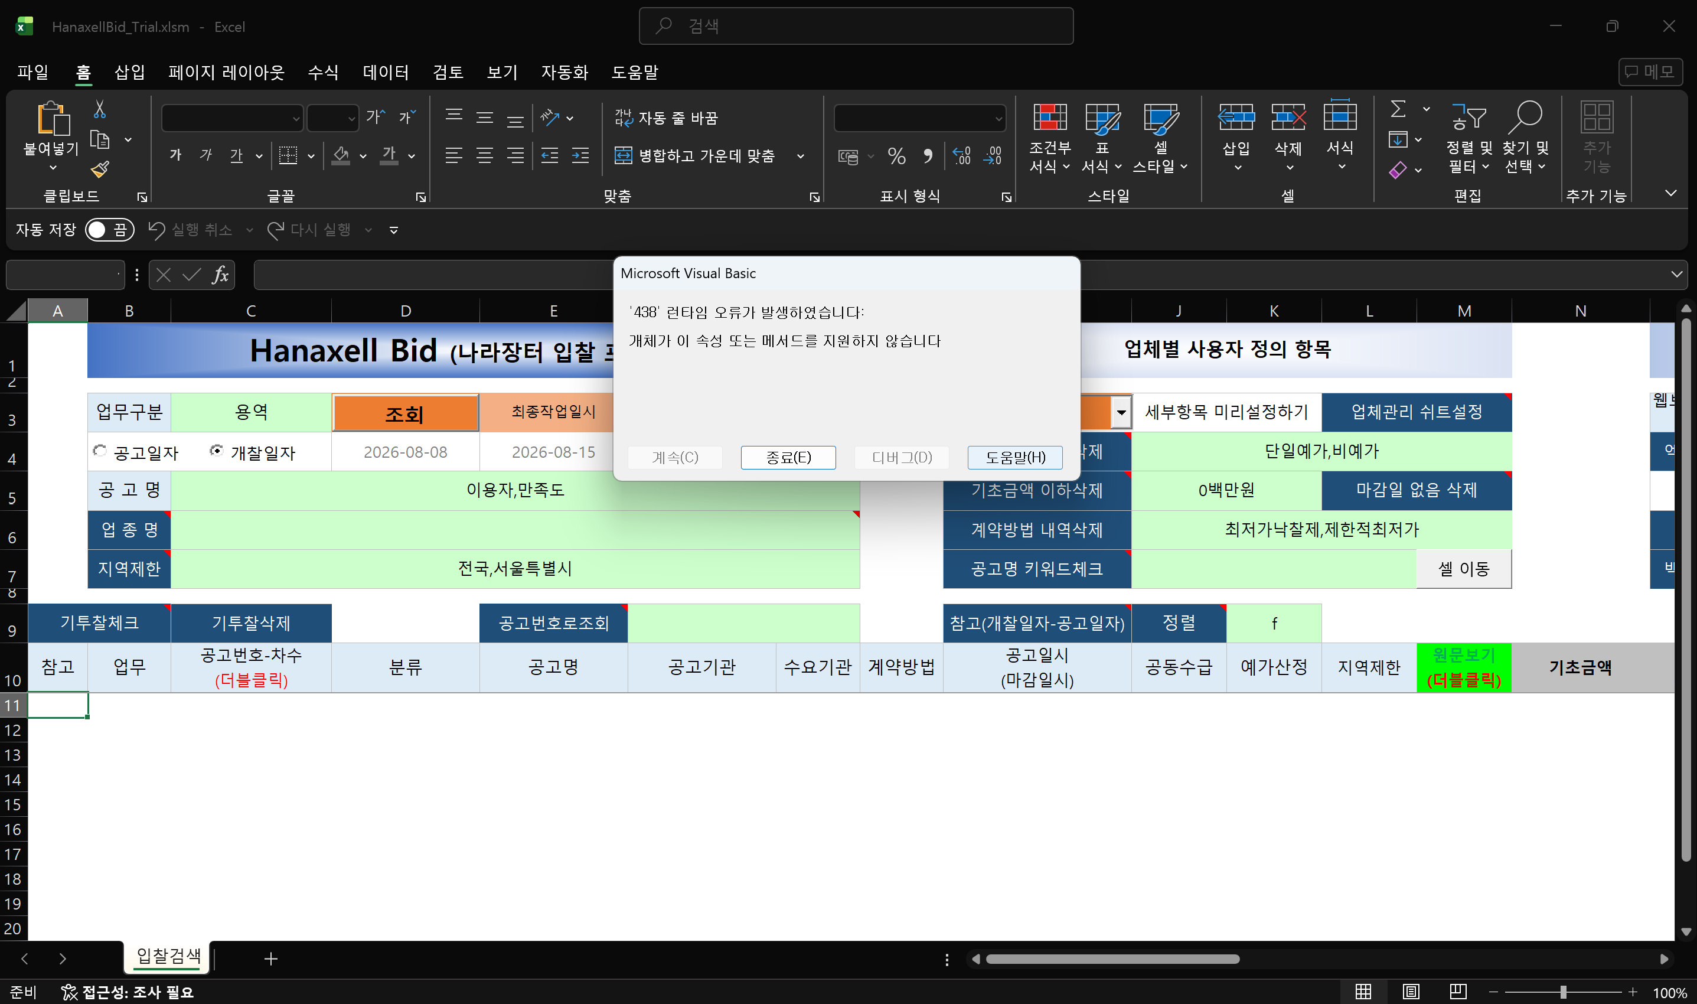This screenshot has height=1004, width=1697.
Task: Select the 공고일자 radio button
Action: coord(100,451)
